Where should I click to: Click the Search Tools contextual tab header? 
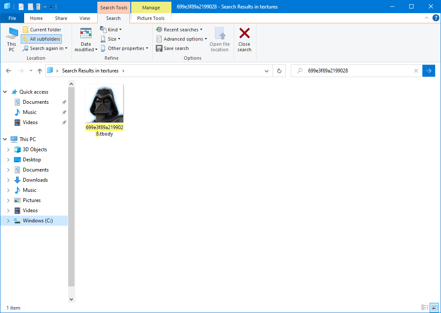tap(114, 8)
